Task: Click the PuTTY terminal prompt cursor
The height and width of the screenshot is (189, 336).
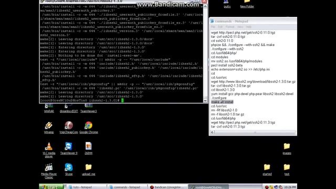Action: [122, 100]
